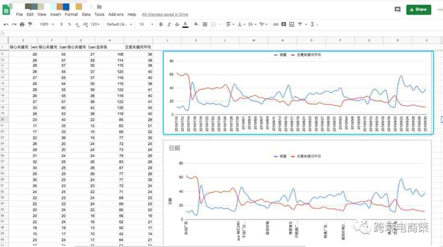
Task: Click the Merge cells icon
Action: [214, 25]
